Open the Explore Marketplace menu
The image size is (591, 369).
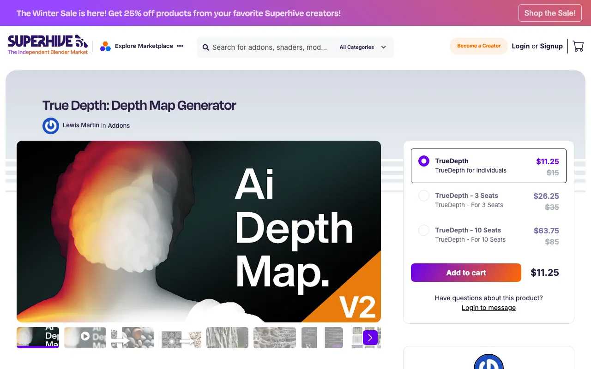coord(144,46)
